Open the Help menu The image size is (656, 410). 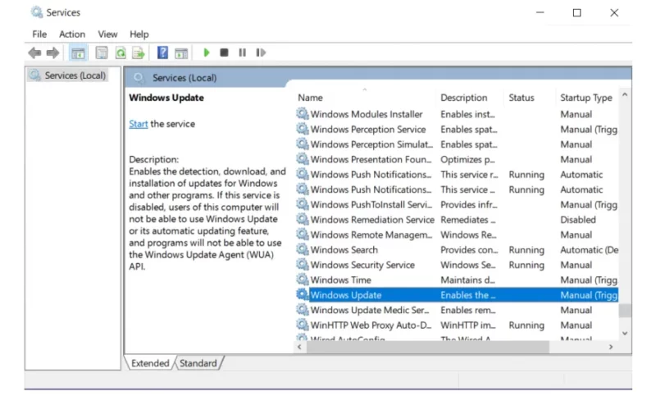point(139,34)
